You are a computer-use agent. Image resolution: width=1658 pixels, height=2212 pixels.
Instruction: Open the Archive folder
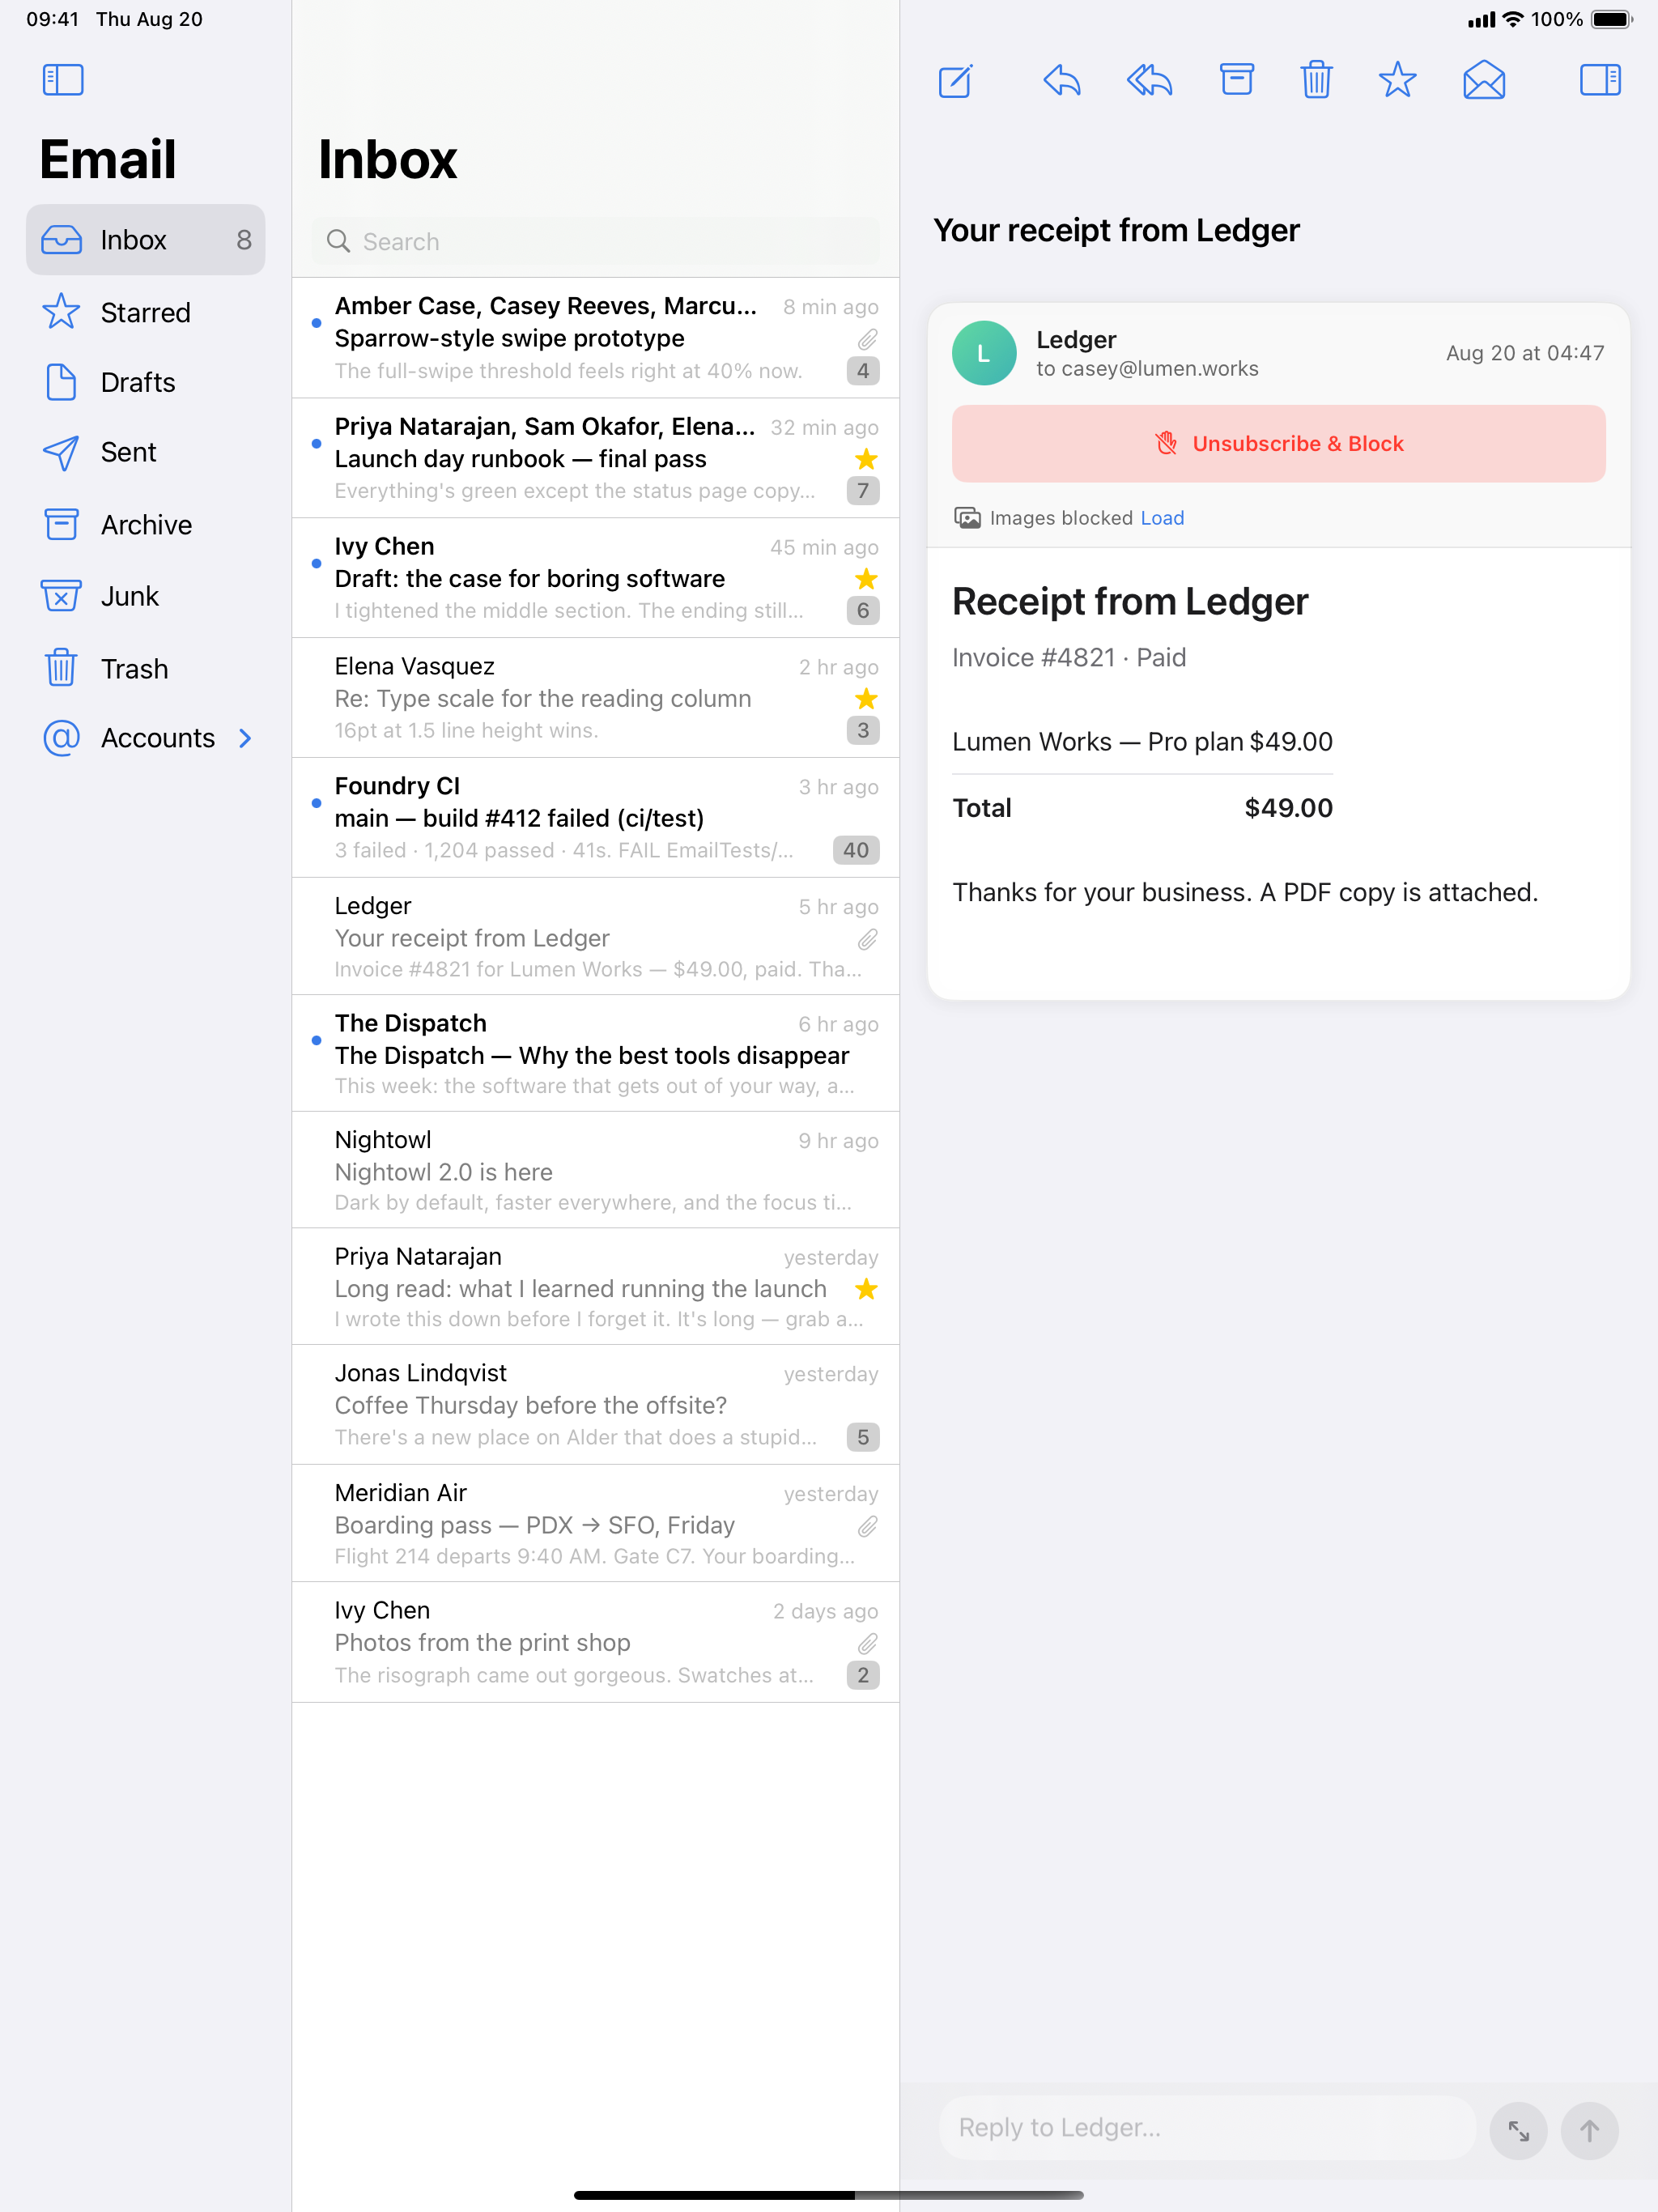pos(146,524)
